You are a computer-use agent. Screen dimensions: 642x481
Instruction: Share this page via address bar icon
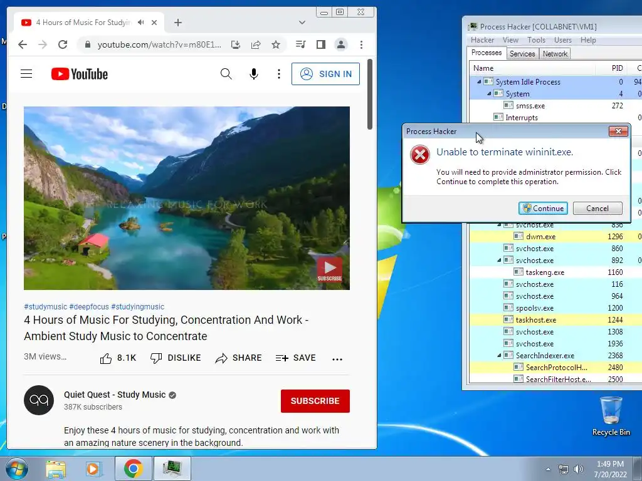pyautogui.click(x=256, y=44)
